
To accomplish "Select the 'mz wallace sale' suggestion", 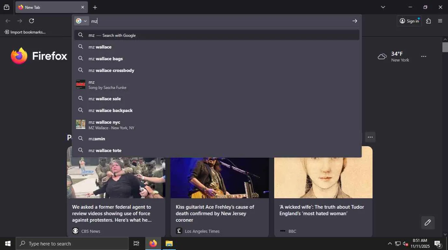I will tap(217, 99).
